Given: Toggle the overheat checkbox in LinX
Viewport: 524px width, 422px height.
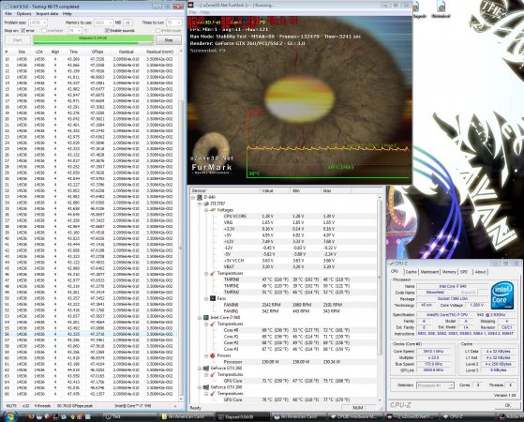Looking at the screenshot, I should (44, 30).
